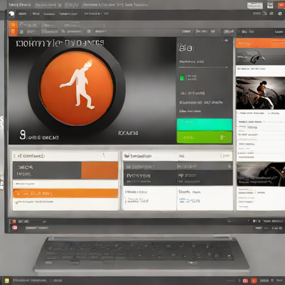Click the teal button in the dark side panel
The height and width of the screenshot is (285, 285).
point(204,125)
